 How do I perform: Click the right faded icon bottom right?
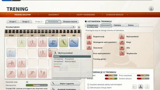tap(147, 87)
